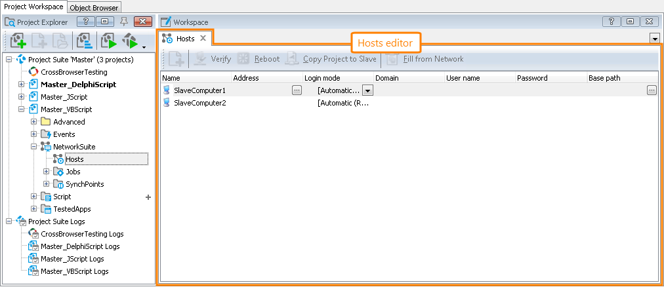Collapse the Project Suite Logs node
Viewport: 664px width, 287px height.
click(9, 221)
